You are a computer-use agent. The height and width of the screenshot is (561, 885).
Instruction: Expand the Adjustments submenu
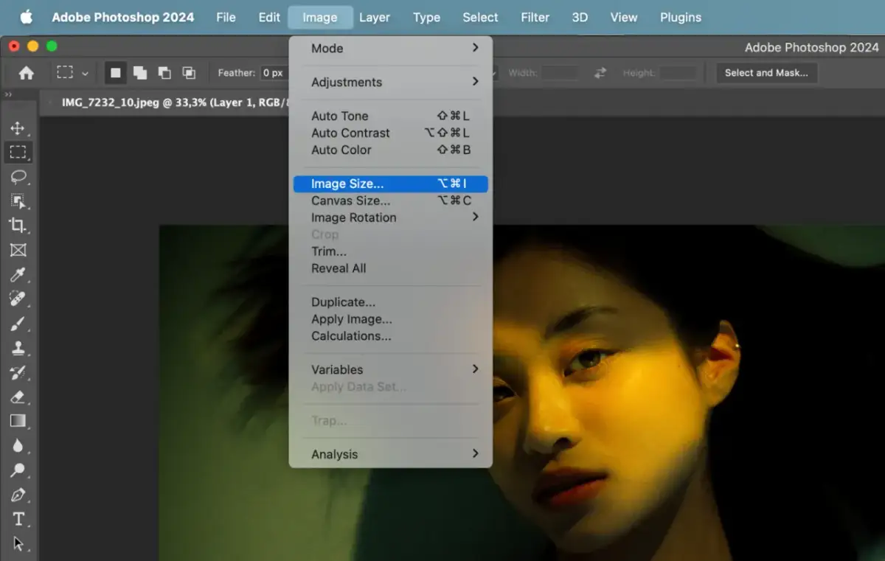390,82
